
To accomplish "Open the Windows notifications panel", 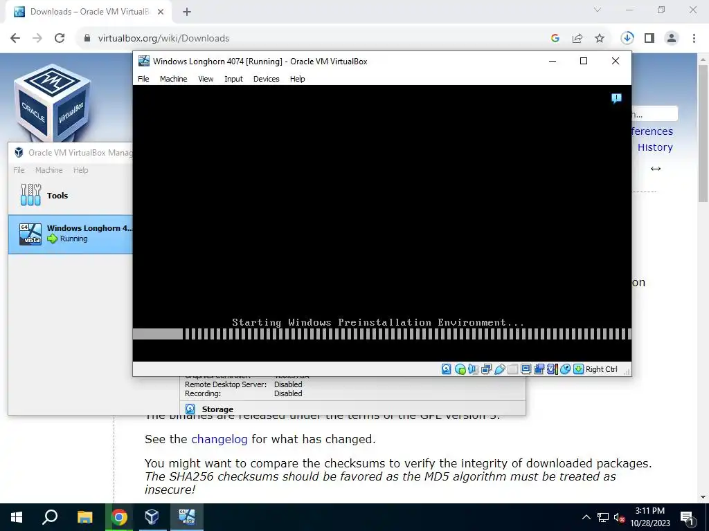I will [x=688, y=517].
